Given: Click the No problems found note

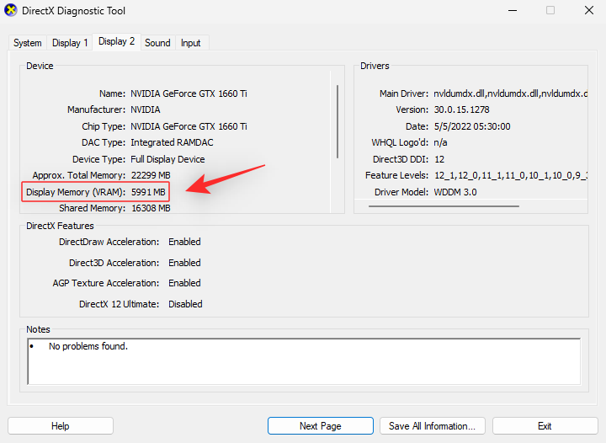Looking at the screenshot, I should [88, 346].
